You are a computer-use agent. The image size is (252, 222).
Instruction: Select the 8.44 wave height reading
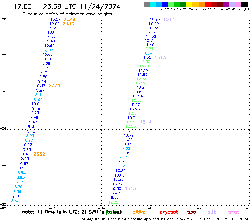click(x=40, y=95)
